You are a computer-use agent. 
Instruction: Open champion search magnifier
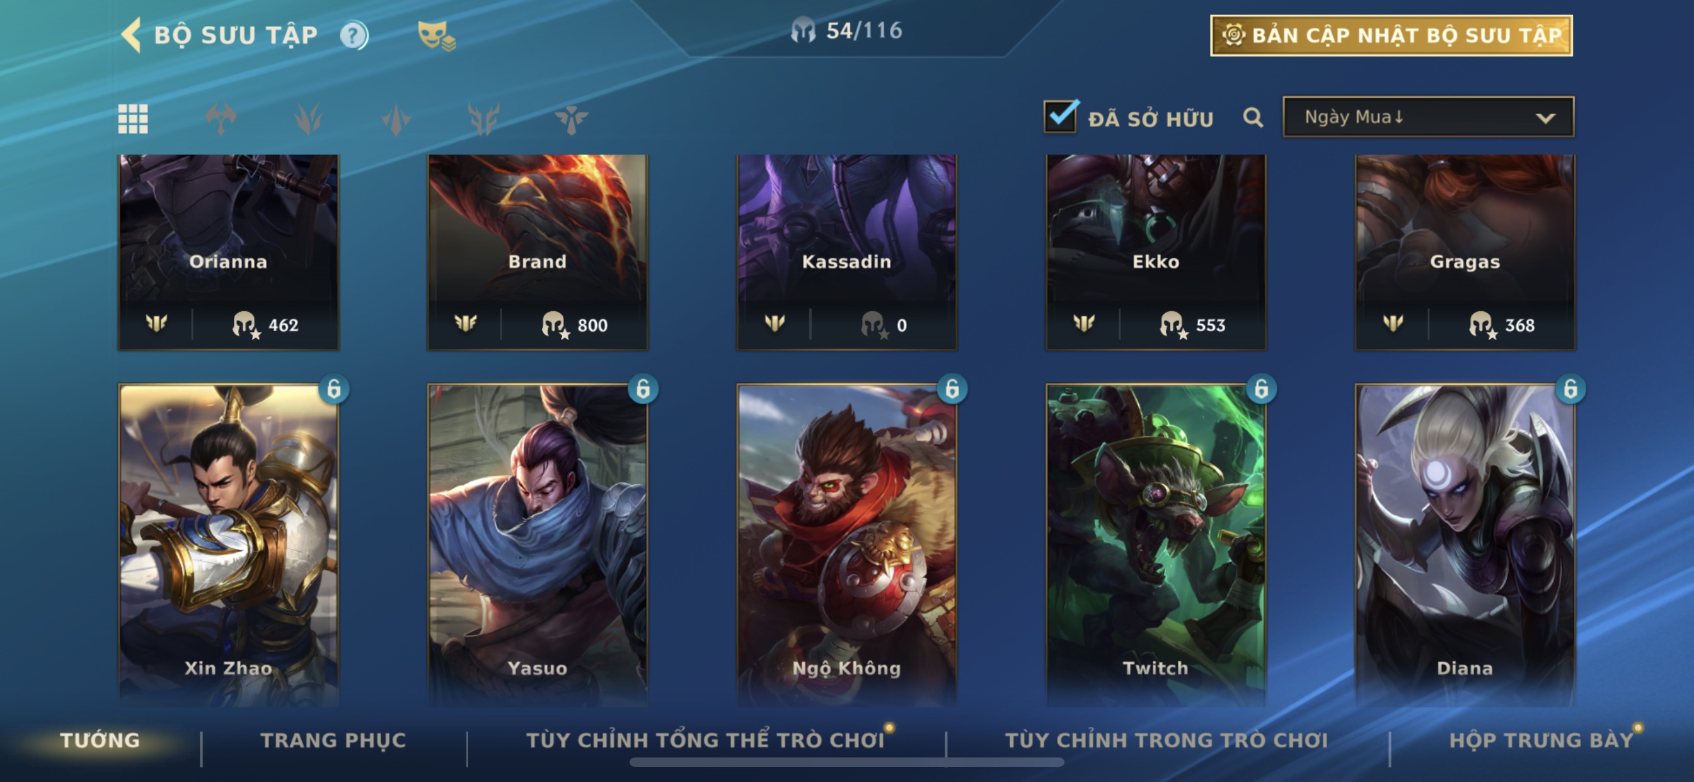[x=1253, y=118]
